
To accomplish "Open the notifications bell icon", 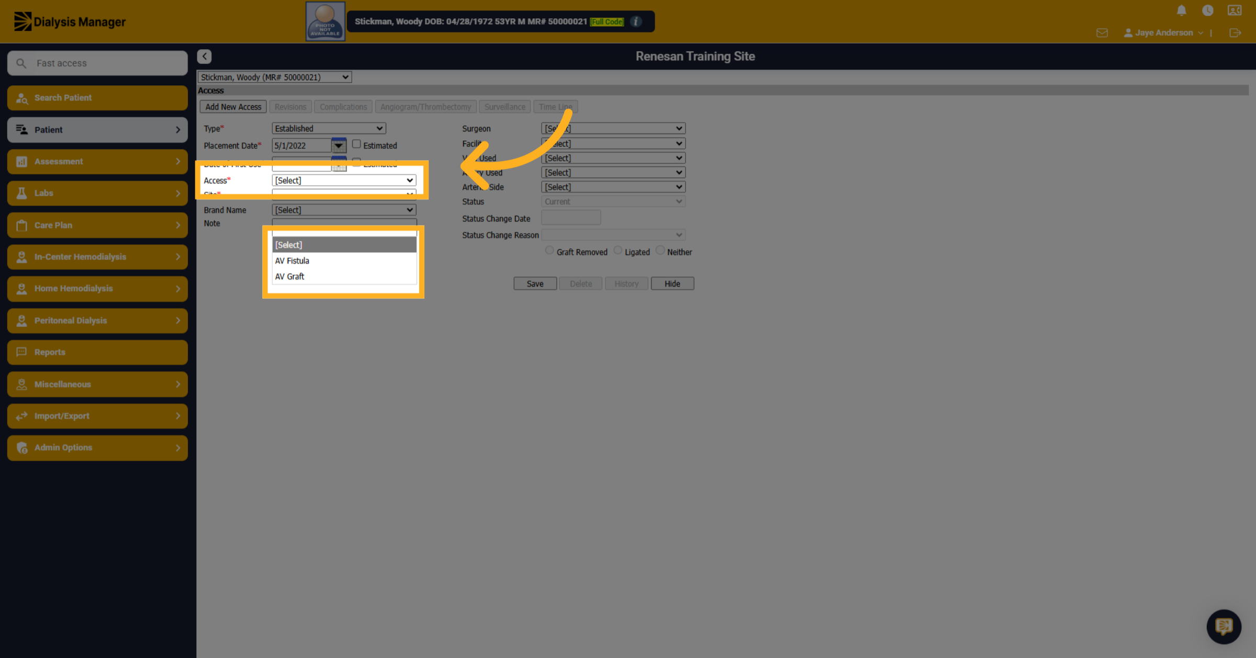I will (1181, 10).
